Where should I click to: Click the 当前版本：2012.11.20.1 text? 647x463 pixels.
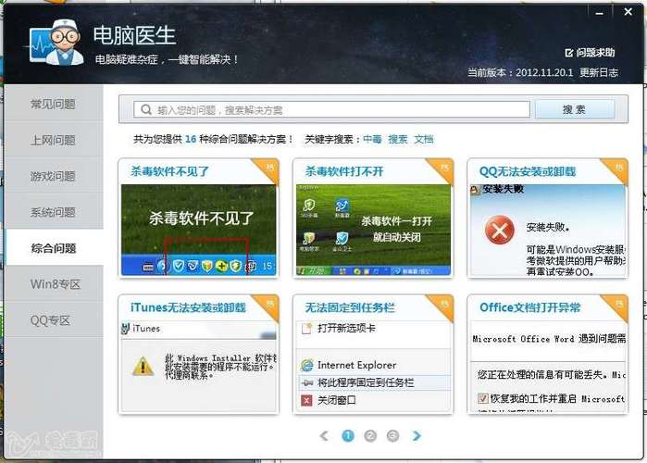click(520, 72)
